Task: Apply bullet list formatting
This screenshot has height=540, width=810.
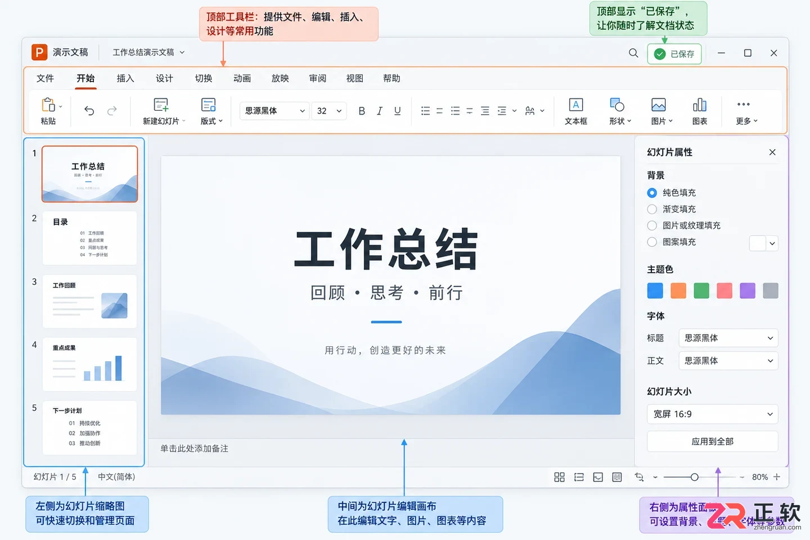Action: click(x=426, y=111)
